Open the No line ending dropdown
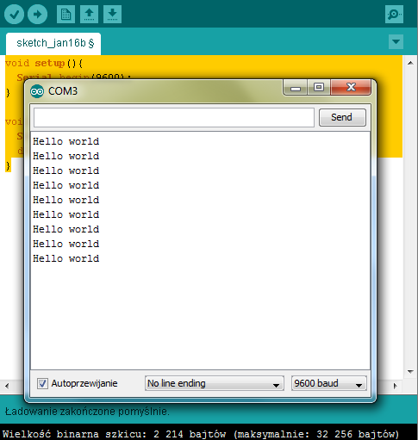Image resolution: width=418 pixels, height=440 pixels. [215, 383]
